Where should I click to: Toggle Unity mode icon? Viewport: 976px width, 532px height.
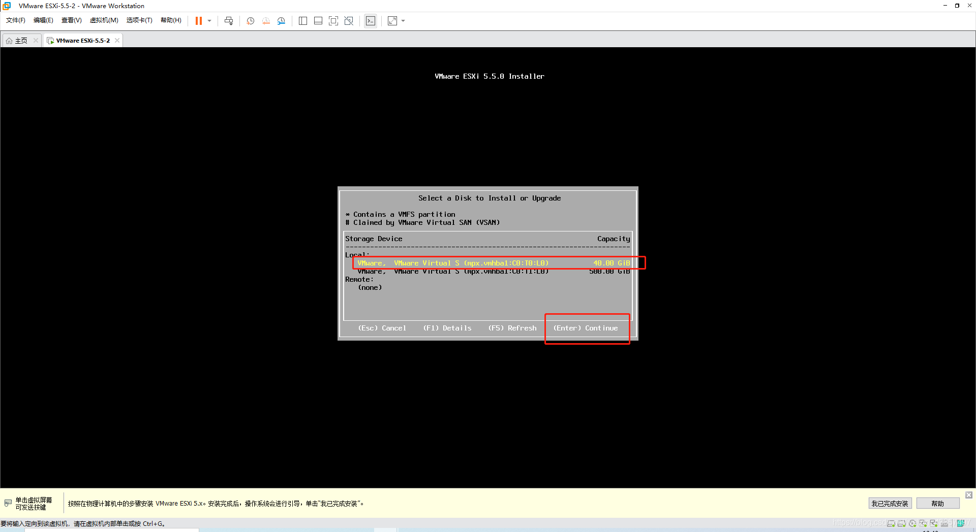coord(349,21)
